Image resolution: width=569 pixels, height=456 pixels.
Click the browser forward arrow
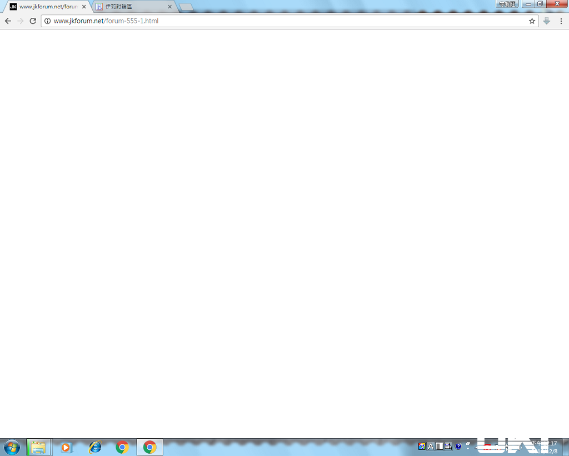click(21, 21)
